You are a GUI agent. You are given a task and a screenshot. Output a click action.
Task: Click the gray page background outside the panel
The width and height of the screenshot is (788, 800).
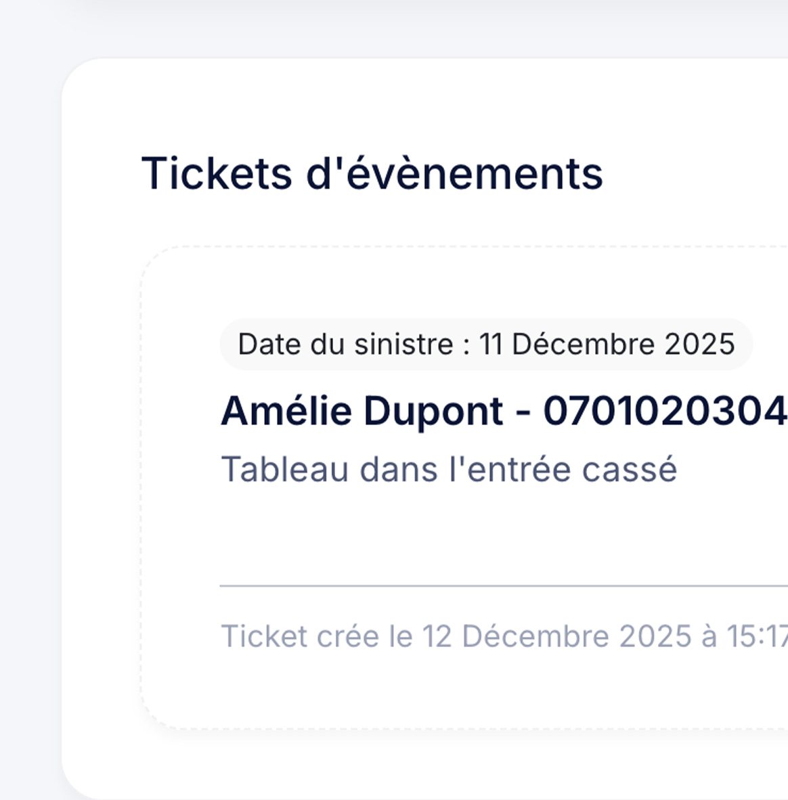coord(28,406)
